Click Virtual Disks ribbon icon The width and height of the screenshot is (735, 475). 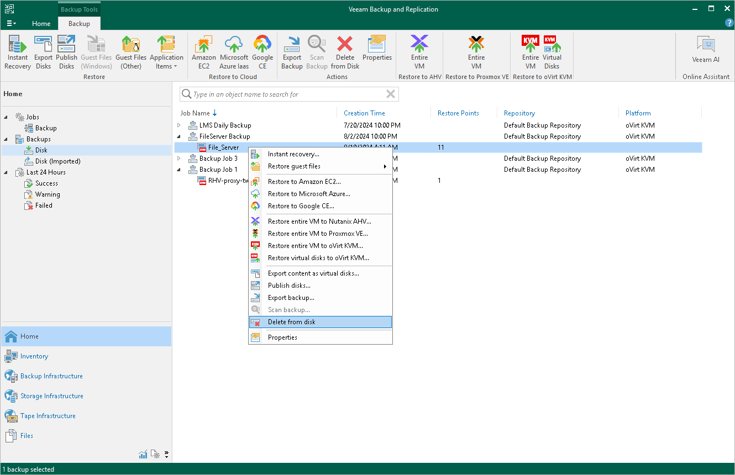click(x=552, y=52)
